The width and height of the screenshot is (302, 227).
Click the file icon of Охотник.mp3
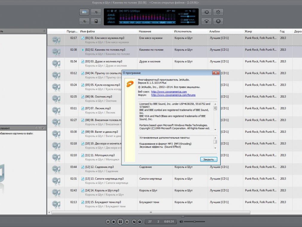tap(83, 97)
